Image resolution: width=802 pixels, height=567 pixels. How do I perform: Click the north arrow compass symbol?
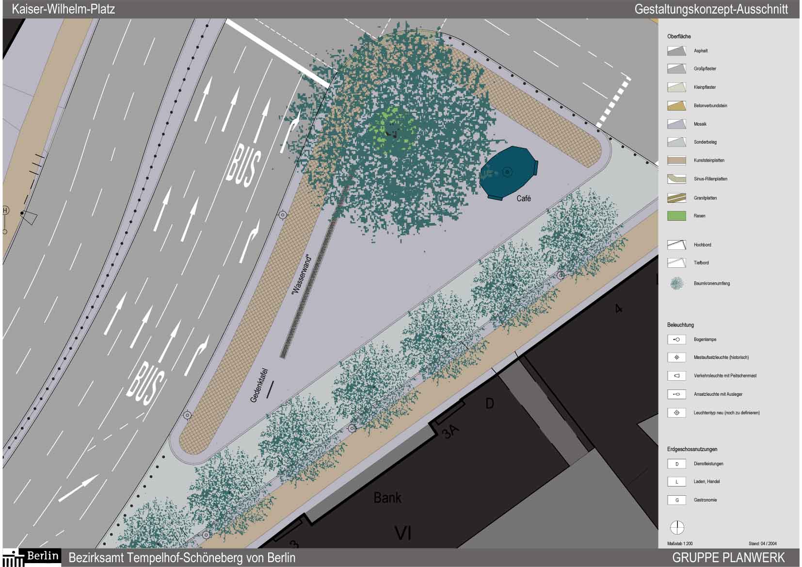pos(677,528)
